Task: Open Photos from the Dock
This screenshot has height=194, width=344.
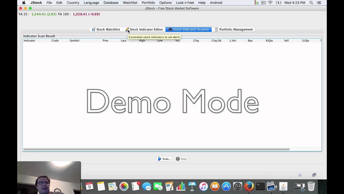Action: point(124,186)
